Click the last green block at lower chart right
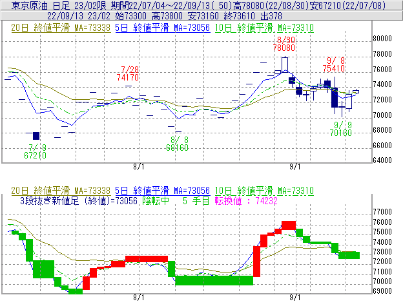403x306 pixels. tap(349, 255)
